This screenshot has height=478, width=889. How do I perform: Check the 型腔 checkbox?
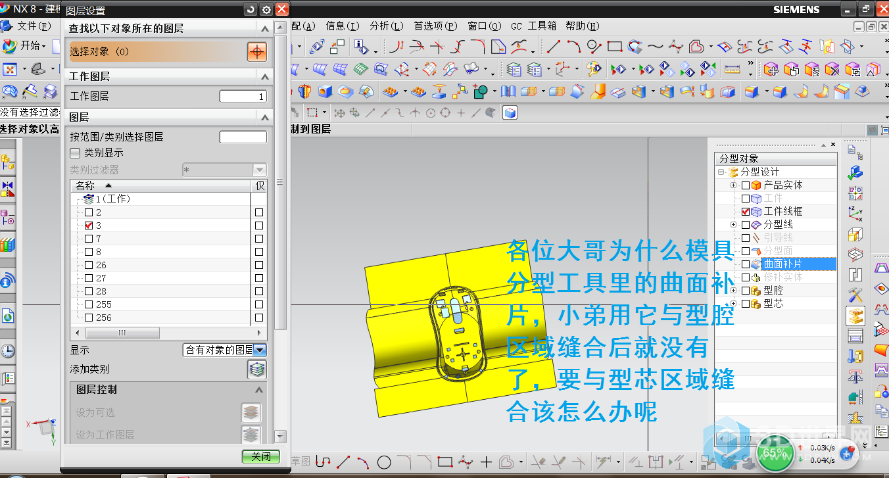pyautogui.click(x=745, y=291)
